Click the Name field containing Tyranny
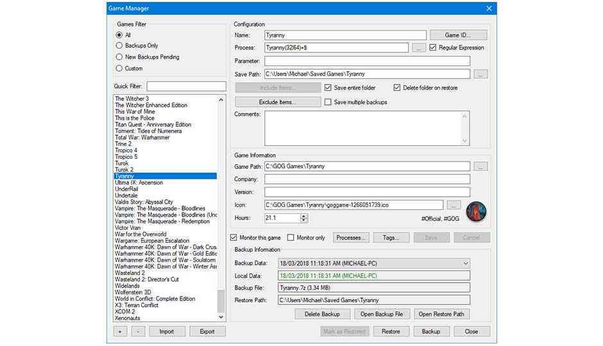Image resolution: width=603 pixels, height=346 pixels. coord(345,35)
